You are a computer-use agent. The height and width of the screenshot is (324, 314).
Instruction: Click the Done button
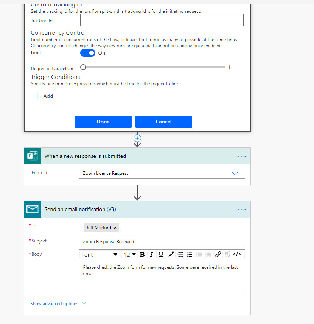[x=103, y=122]
